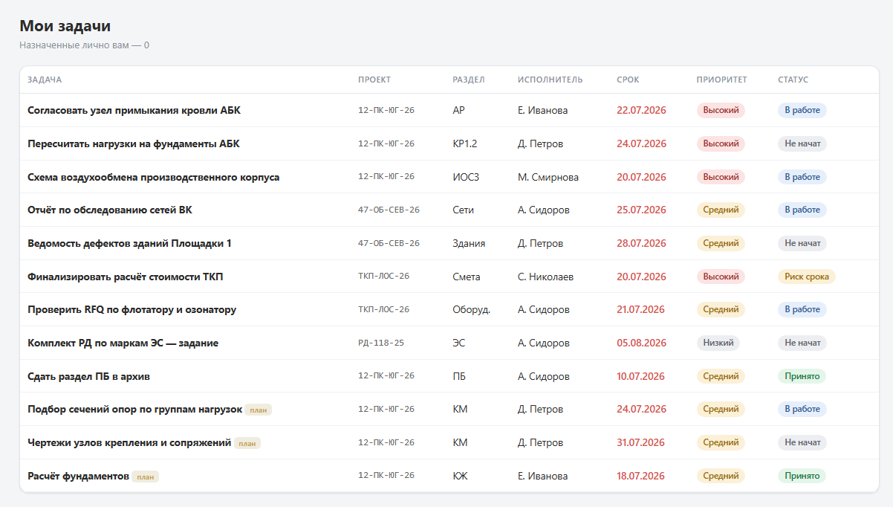Click section ЭС
The height and width of the screenshot is (507, 893).
[x=458, y=343]
